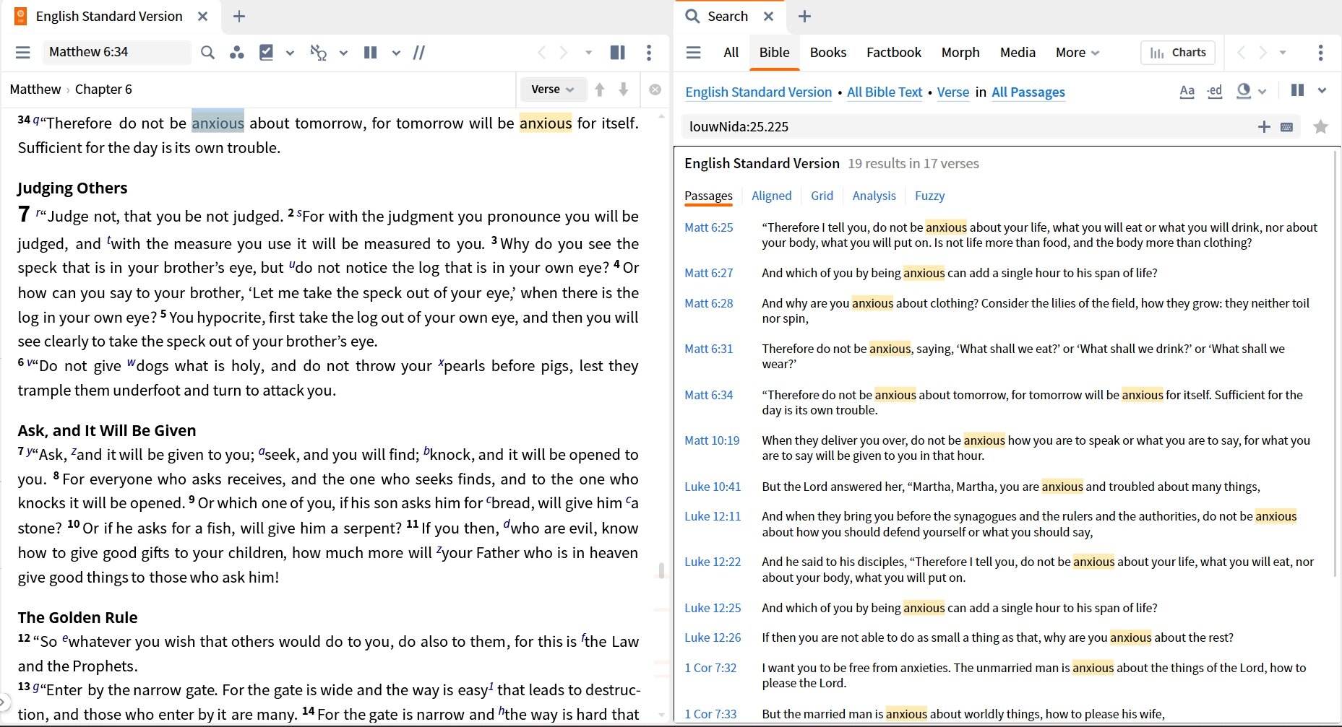Switch to the Fuzzy results view
The height and width of the screenshot is (727, 1342).
pos(929,196)
